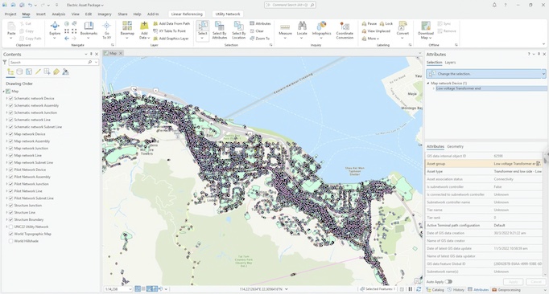Collapse the Map group in Contents
The image size is (549, 294).
point(3,92)
